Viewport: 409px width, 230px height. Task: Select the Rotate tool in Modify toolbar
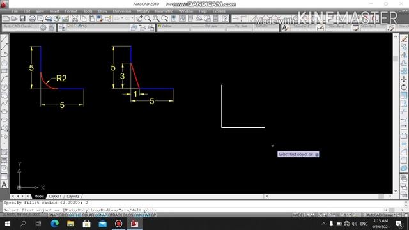(404, 87)
